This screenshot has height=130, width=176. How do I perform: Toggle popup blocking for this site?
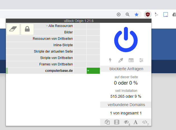107,122
